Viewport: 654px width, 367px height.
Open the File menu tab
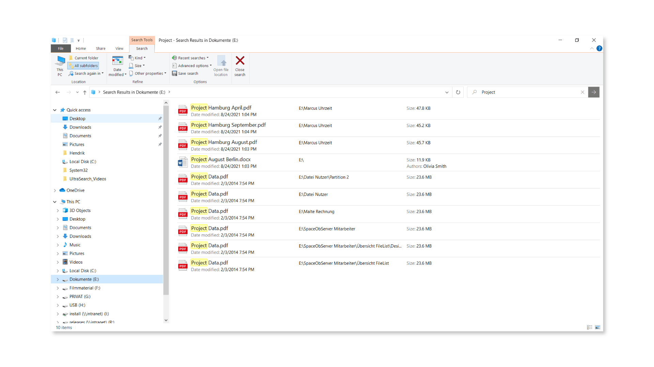(61, 49)
